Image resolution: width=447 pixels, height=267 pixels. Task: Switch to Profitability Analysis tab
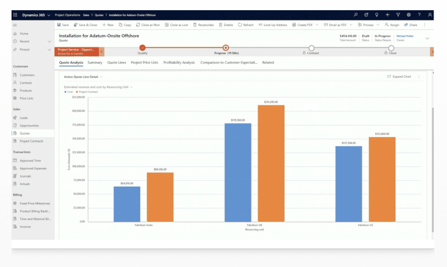[x=179, y=63]
